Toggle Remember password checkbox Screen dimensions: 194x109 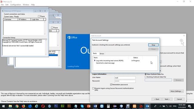(111, 85)
